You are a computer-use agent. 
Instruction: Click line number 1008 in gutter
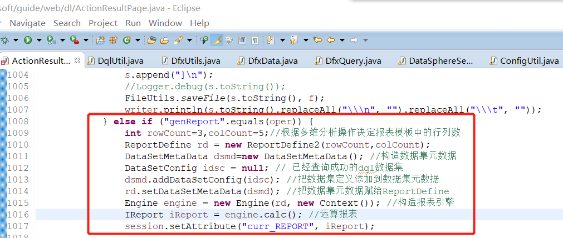(x=18, y=121)
